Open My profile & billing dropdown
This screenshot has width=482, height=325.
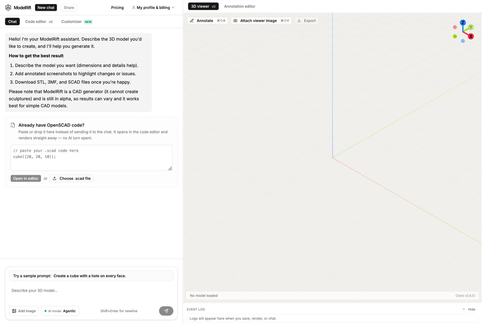point(153,8)
